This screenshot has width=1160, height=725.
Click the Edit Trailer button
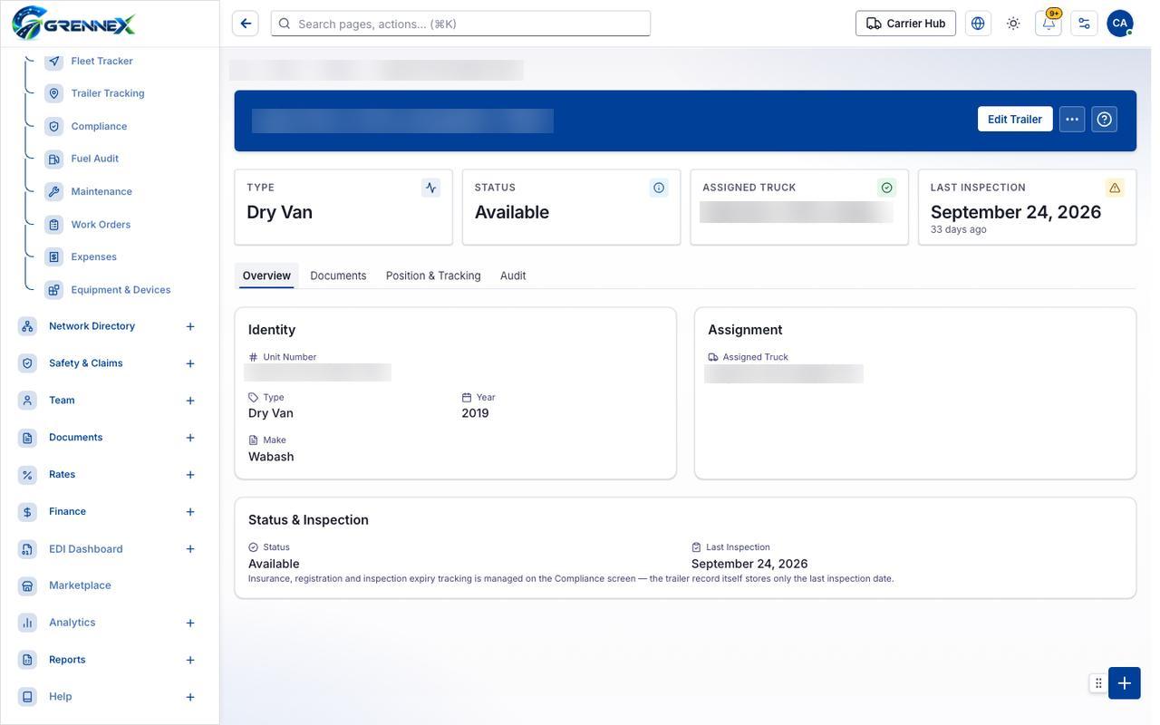coord(1015,119)
